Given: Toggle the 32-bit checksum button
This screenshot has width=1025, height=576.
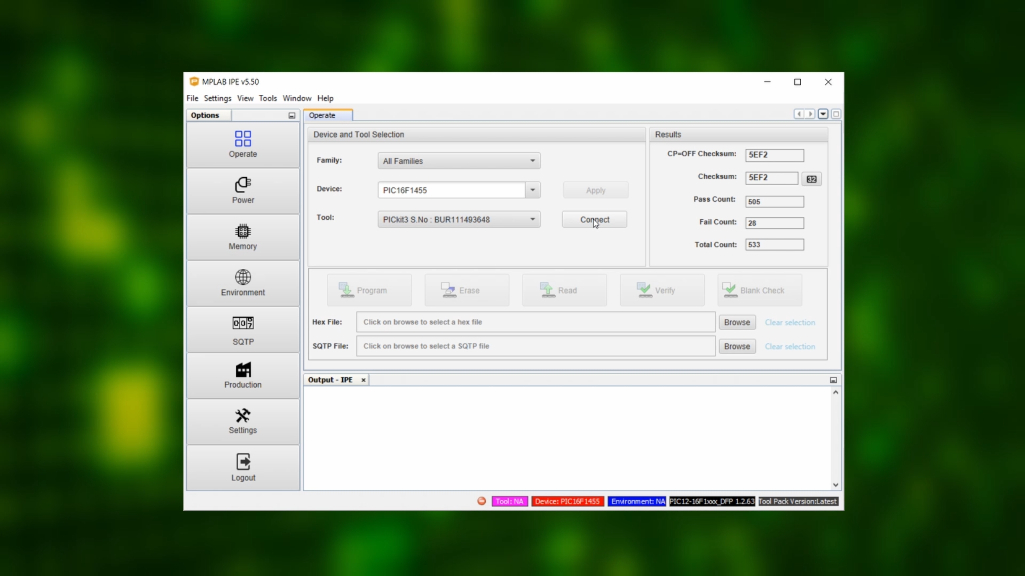Looking at the screenshot, I should 811,179.
